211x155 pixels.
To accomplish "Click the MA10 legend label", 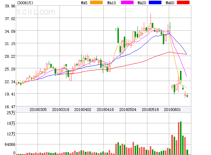I will pos(111,3).
